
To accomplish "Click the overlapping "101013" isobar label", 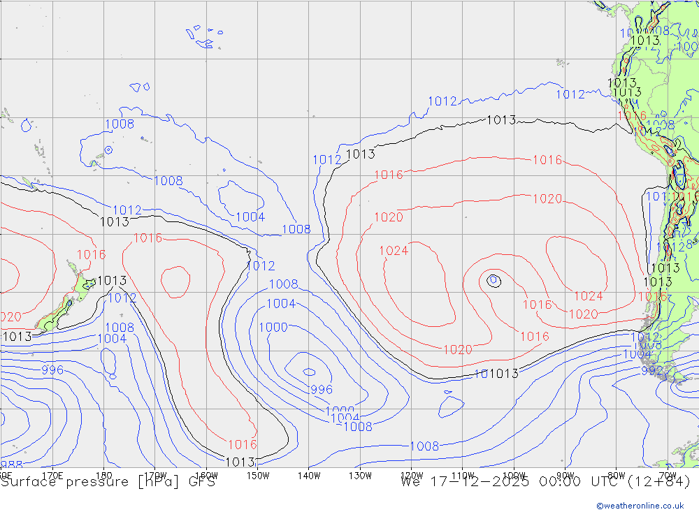I will (496, 374).
